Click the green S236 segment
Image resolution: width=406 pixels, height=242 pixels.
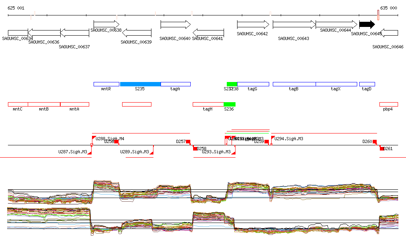click(230, 105)
